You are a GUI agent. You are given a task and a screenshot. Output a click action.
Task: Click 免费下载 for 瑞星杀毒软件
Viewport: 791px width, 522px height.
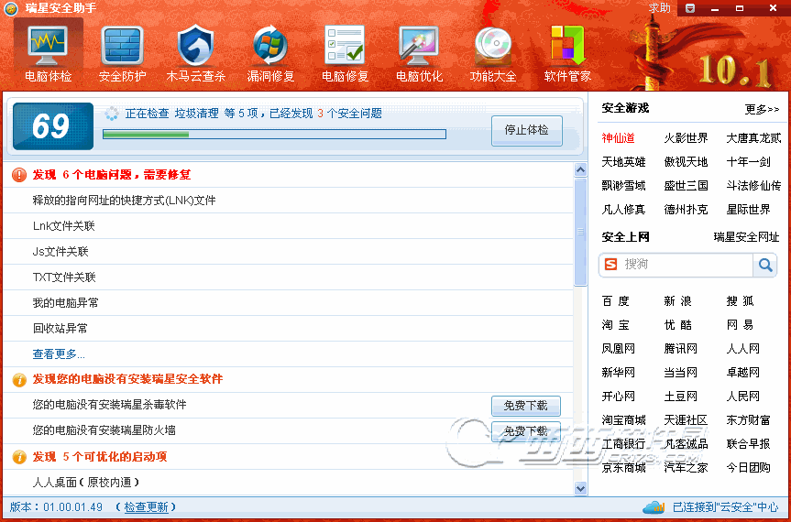pyautogui.click(x=525, y=406)
